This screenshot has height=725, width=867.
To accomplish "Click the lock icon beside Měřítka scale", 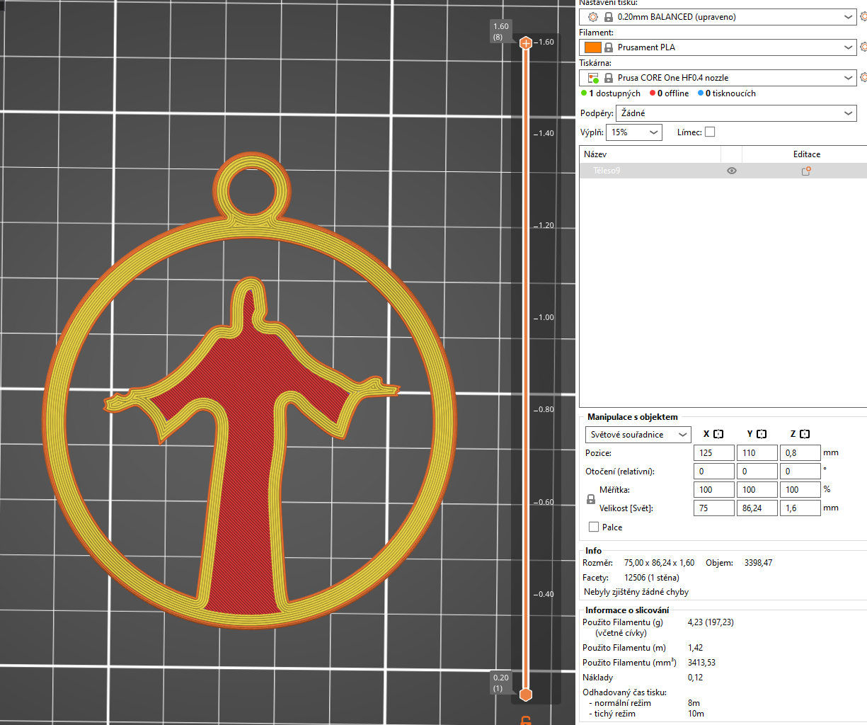I will pos(591,499).
